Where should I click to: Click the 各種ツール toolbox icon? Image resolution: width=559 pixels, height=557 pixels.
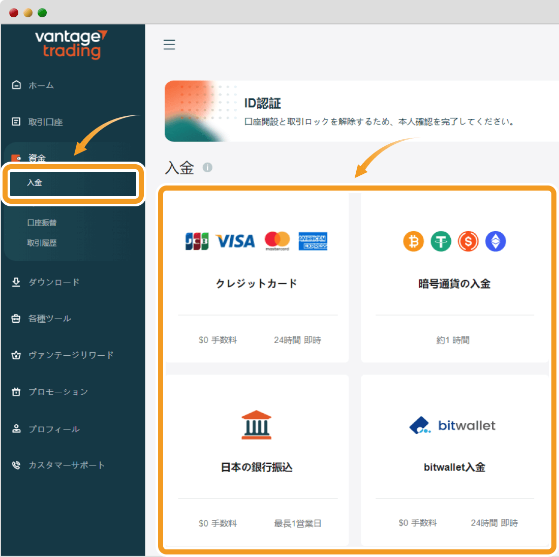click(16, 319)
